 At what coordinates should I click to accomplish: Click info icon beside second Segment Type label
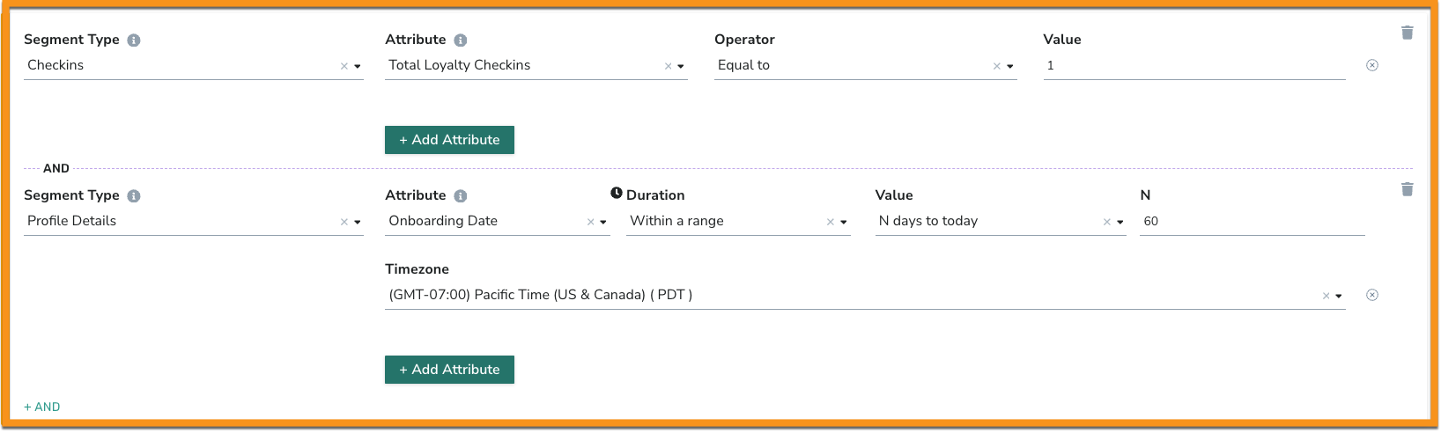pyautogui.click(x=134, y=196)
